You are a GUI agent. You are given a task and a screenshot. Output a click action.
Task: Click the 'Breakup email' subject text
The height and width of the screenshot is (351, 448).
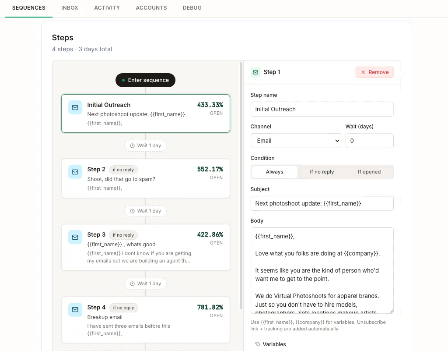[x=105, y=317]
